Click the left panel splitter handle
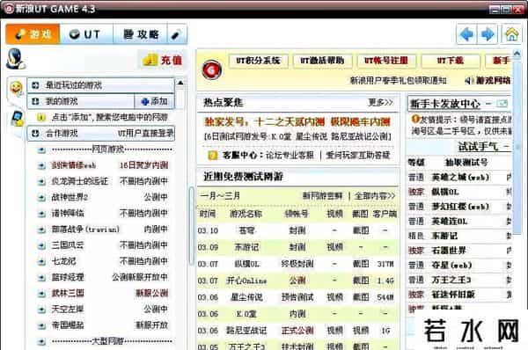This screenshot has height=350, width=528. tap(191, 226)
